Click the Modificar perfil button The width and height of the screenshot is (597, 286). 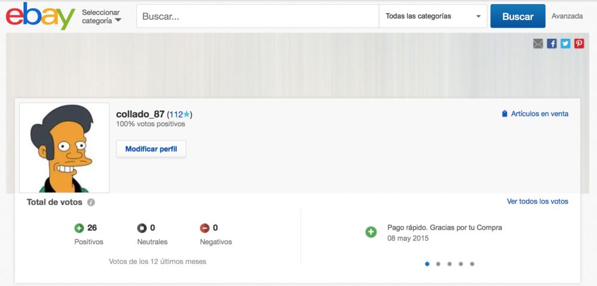[151, 149]
